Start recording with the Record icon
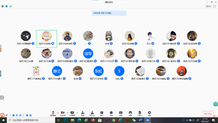 coord(111,113)
